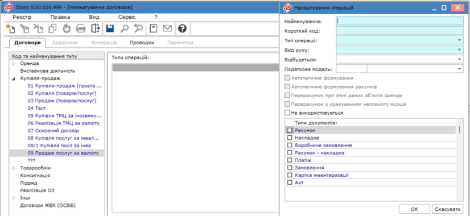
Task: Collapse the Купівля-продаж tree node
Action: pyautogui.click(x=14, y=78)
